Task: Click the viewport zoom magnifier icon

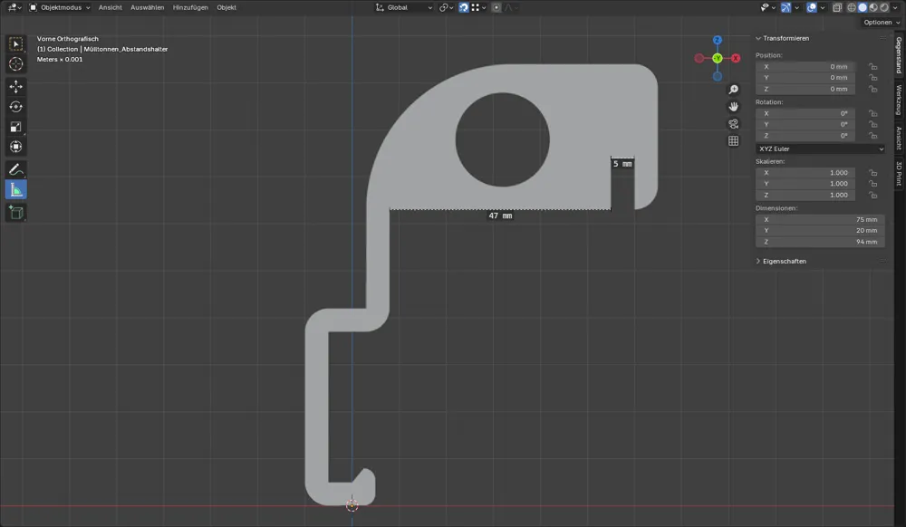Action: tap(733, 90)
